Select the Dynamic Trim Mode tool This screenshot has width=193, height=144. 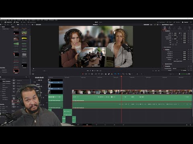[x=89, y=74]
